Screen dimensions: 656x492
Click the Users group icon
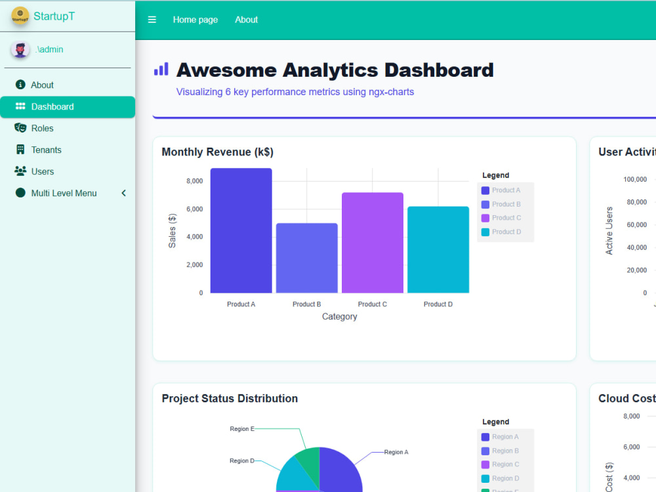(x=20, y=171)
